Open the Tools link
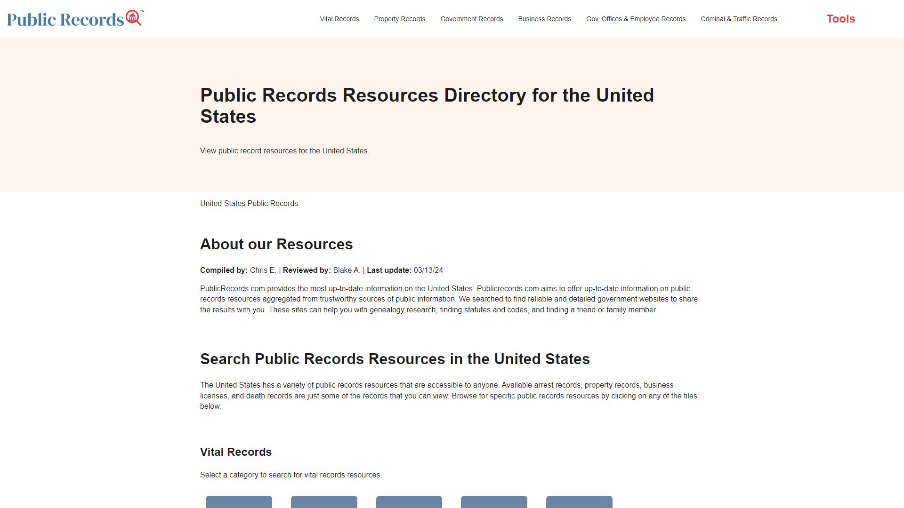The width and height of the screenshot is (904, 508). pos(840,19)
